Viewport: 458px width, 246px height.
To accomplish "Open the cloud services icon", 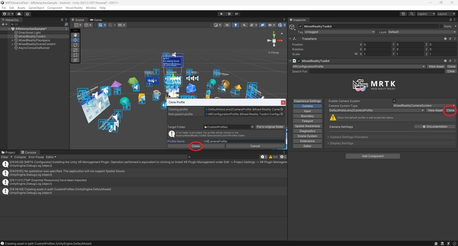I will pyautogui.click(x=19, y=14).
